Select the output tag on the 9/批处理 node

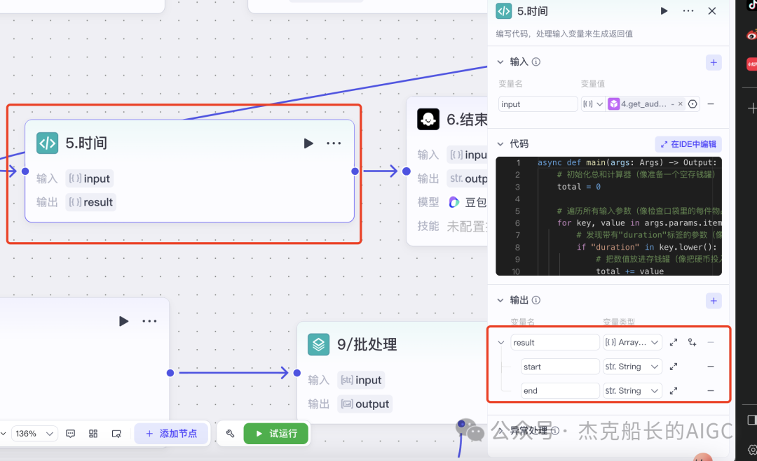(x=364, y=404)
